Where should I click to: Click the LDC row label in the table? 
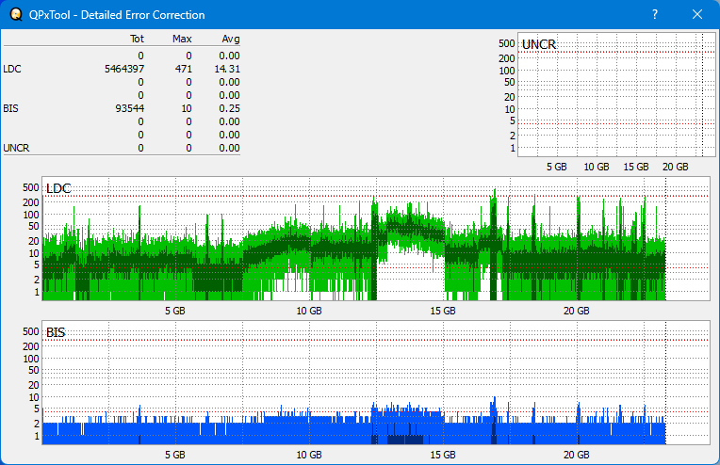coord(12,69)
